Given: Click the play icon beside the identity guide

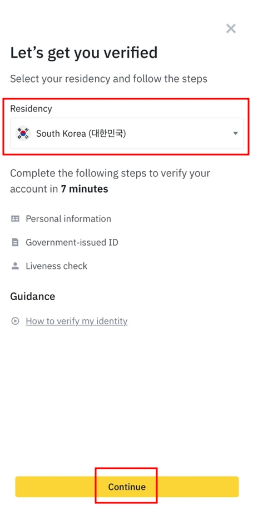Looking at the screenshot, I should point(15,321).
